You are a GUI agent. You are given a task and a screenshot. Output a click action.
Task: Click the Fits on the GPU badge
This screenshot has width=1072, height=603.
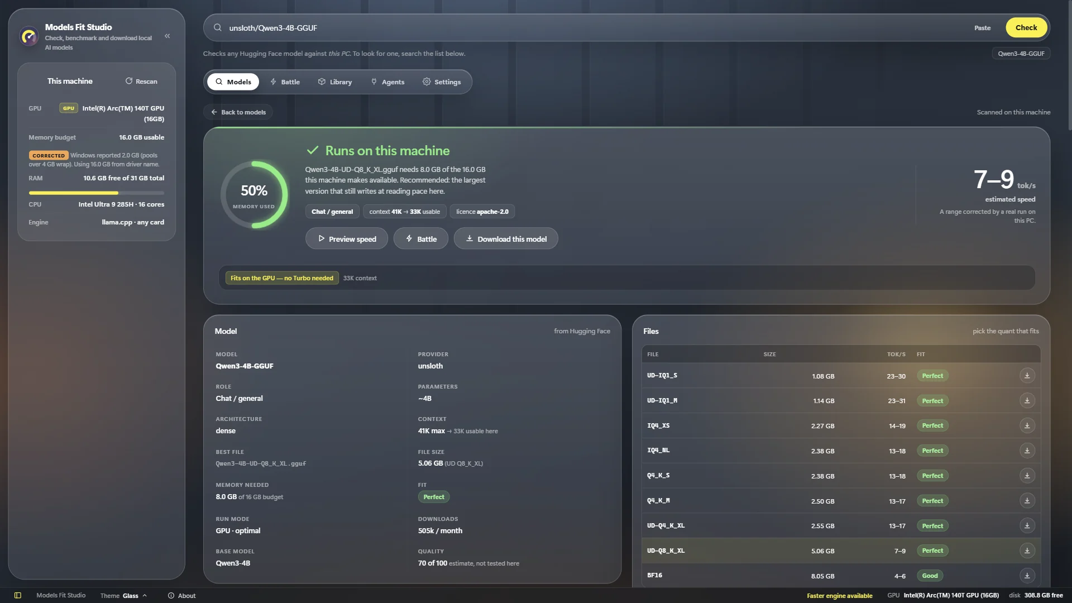click(282, 278)
